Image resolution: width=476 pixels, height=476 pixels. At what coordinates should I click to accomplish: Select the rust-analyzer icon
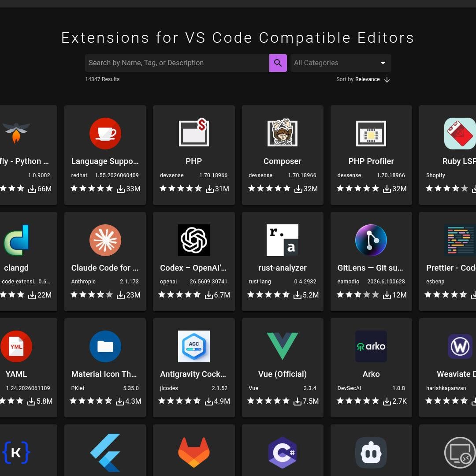tap(283, 240)
